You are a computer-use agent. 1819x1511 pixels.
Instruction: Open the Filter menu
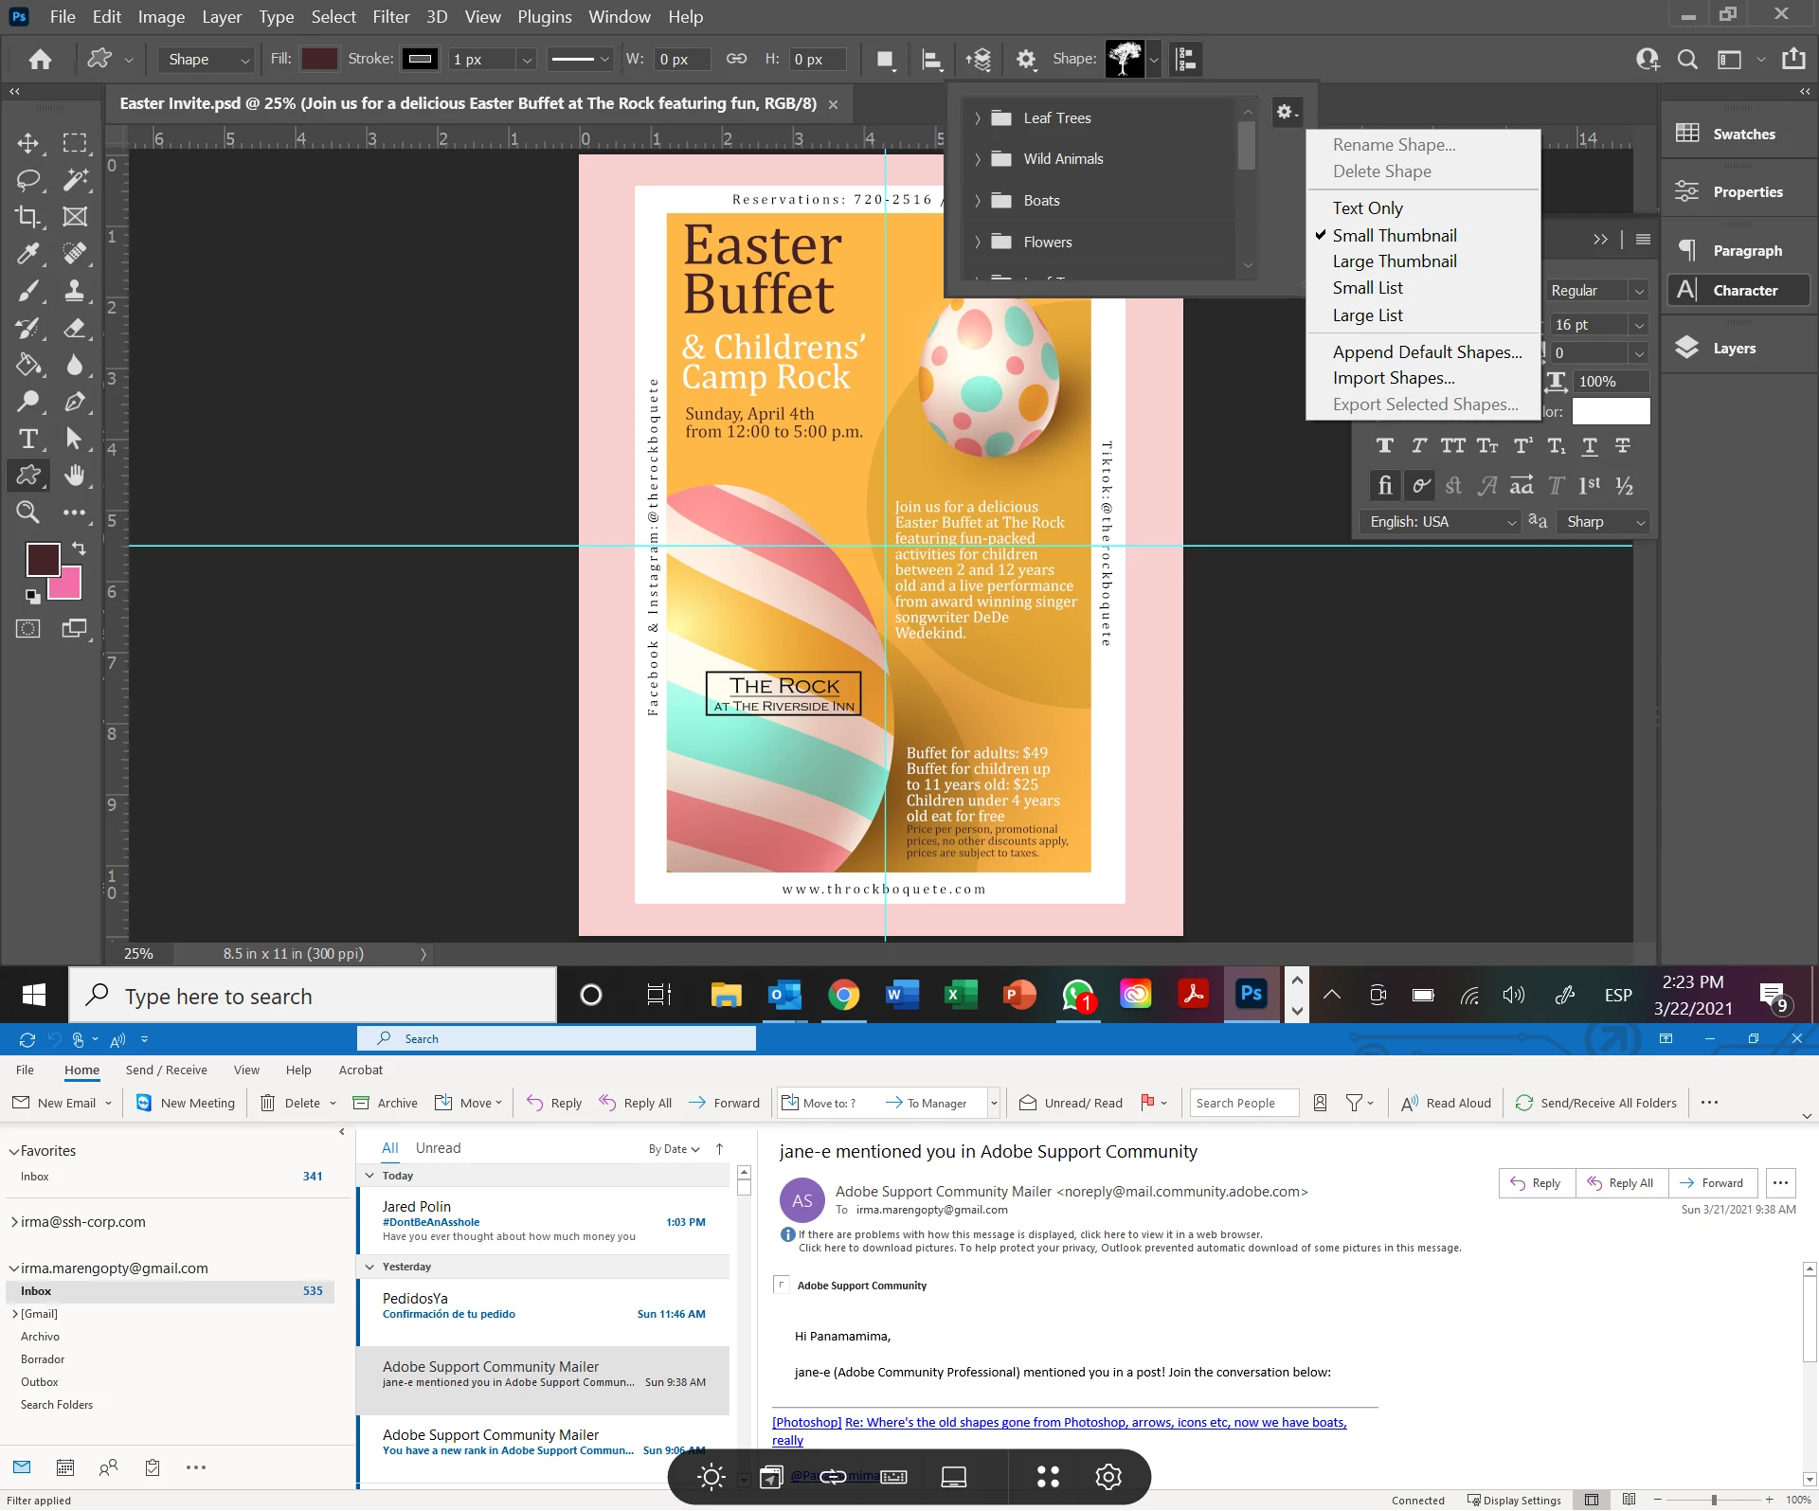[x=390, y=17]
